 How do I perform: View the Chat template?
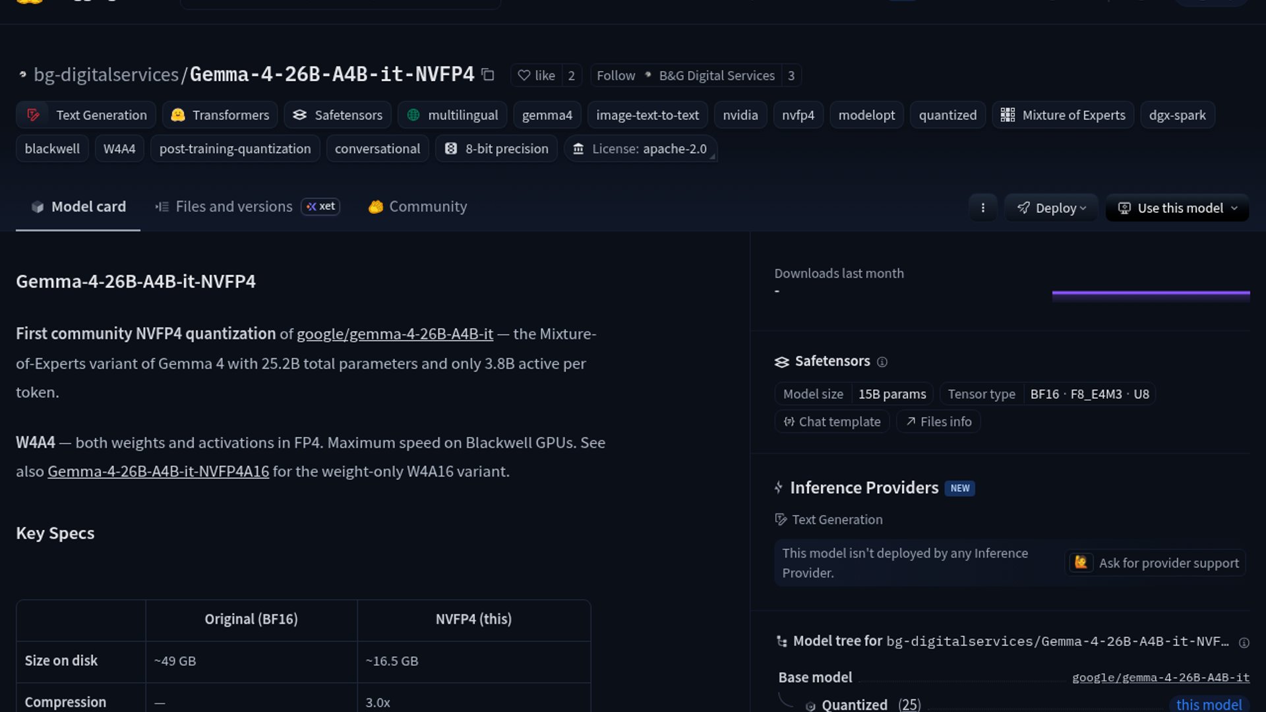click(x=832, y=422)
